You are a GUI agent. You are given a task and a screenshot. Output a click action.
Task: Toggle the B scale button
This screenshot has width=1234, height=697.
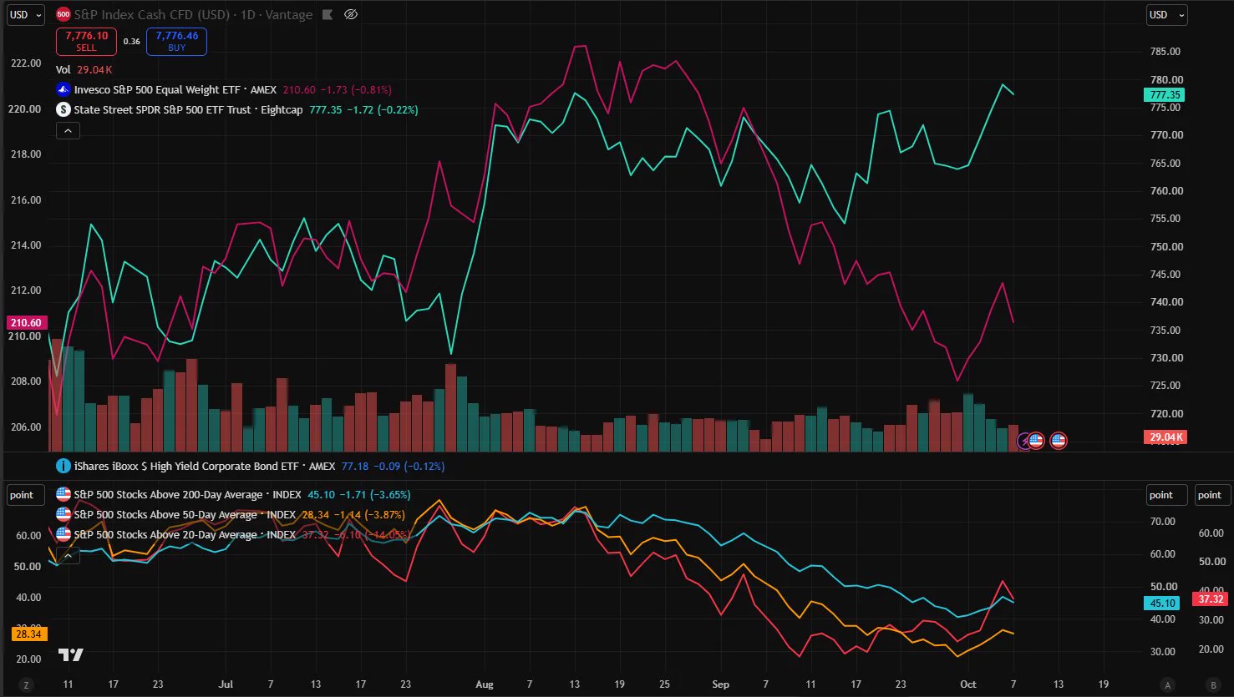coord(1213,684)
